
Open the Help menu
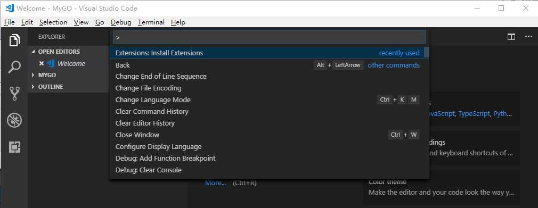pyautogui.click(x=178, y=22)
